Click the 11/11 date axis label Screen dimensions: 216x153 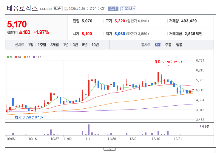(89, 139)
